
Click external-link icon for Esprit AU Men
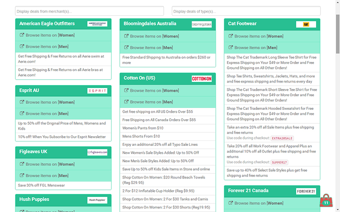pos(22,113)
